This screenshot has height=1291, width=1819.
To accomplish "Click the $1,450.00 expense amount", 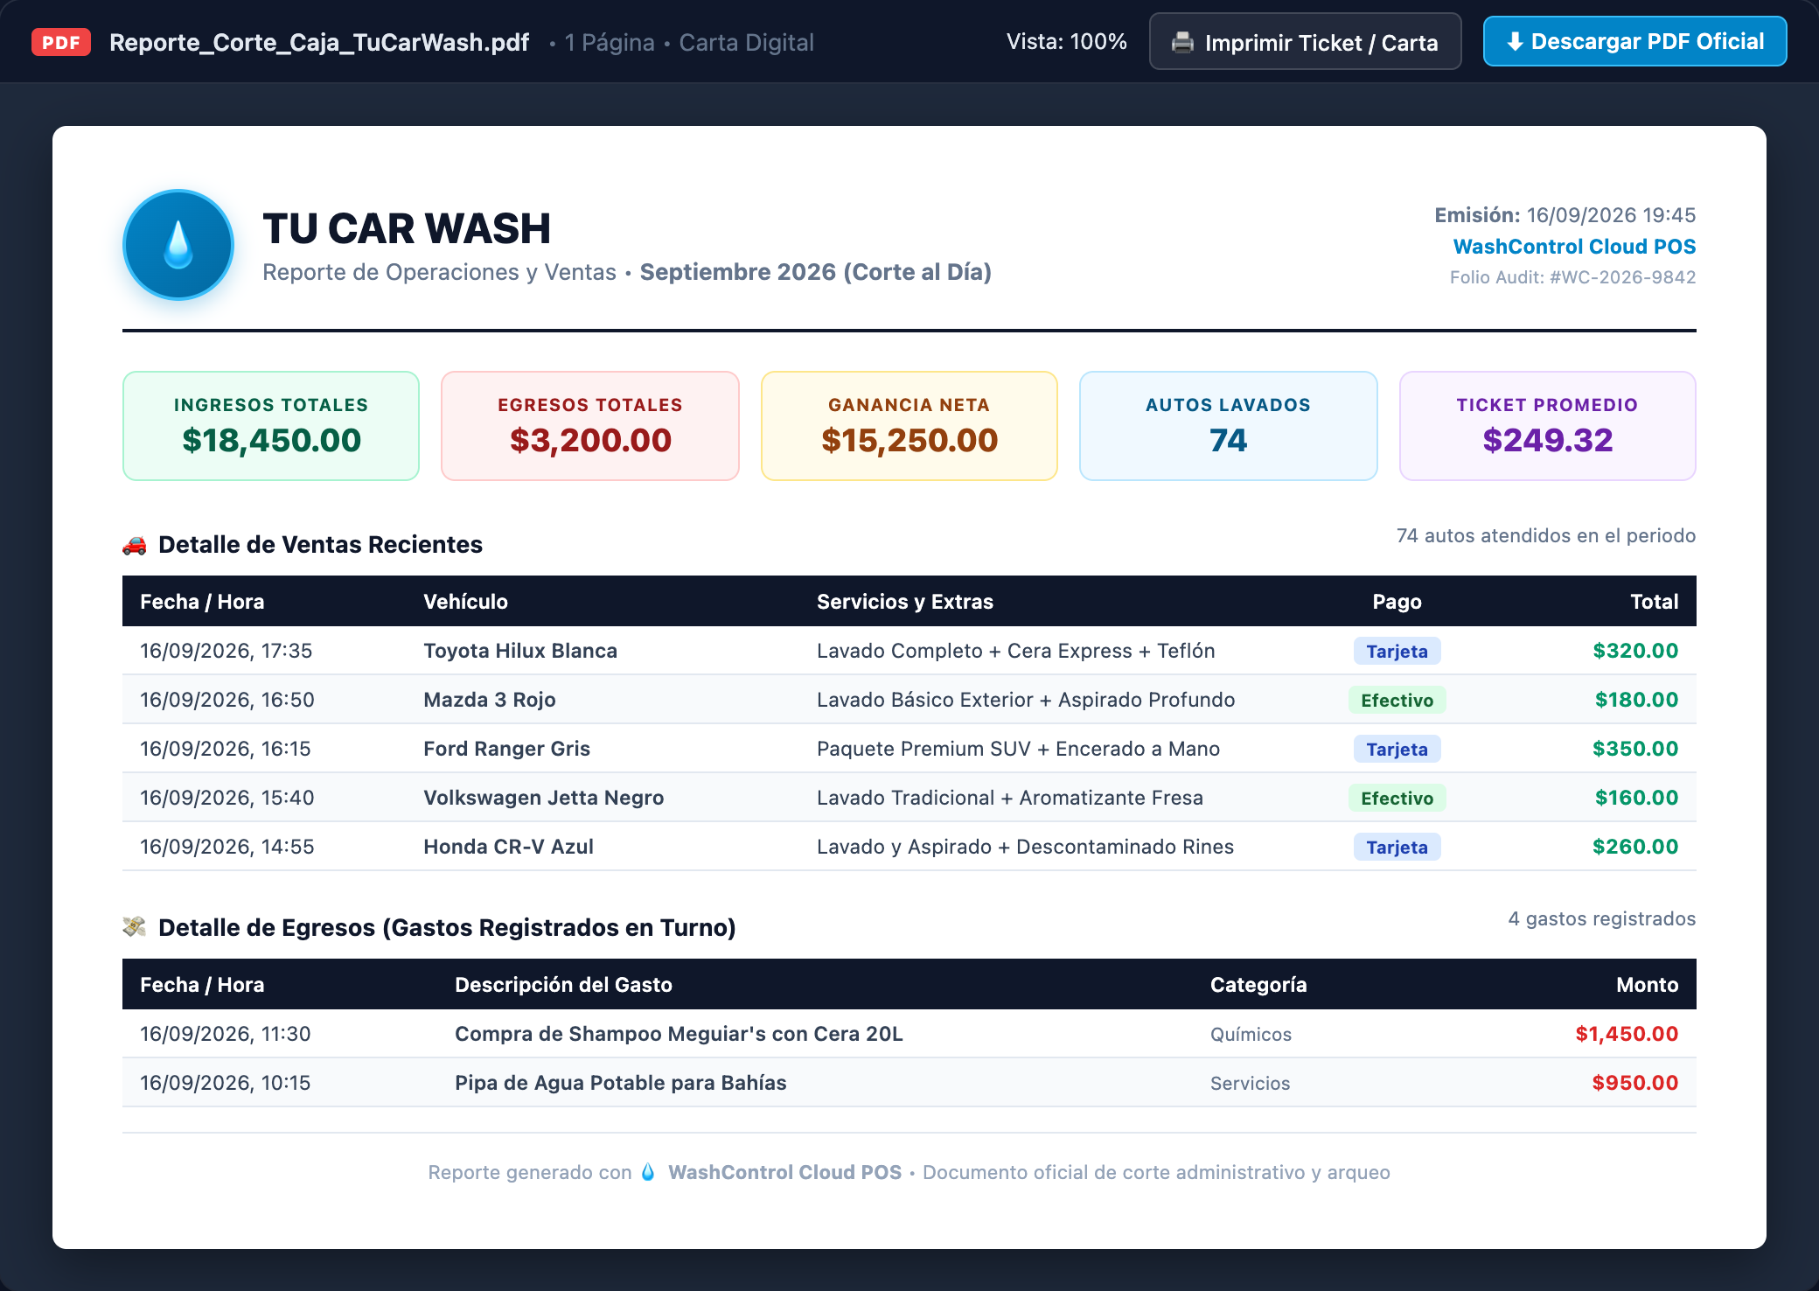I will point(1627,1034).
